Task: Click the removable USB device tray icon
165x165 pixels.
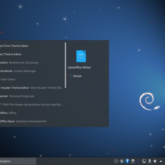Action: (x=150, y=161)
